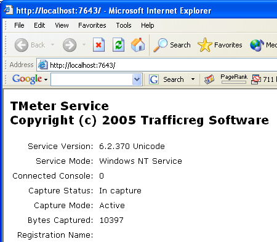The height and width of the screenshot is (242, 277).
Task: Open the Media globe icon
Action: pos(257,45)
